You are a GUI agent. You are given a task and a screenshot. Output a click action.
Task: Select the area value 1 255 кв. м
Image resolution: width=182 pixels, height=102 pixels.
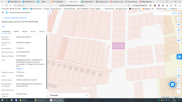tap(20, 72)
